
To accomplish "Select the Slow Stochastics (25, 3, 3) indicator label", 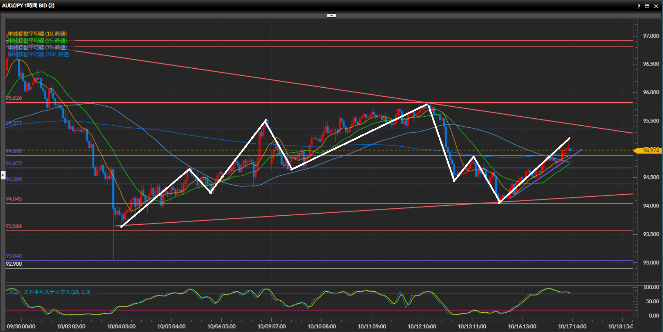I will tap(49, 292).
